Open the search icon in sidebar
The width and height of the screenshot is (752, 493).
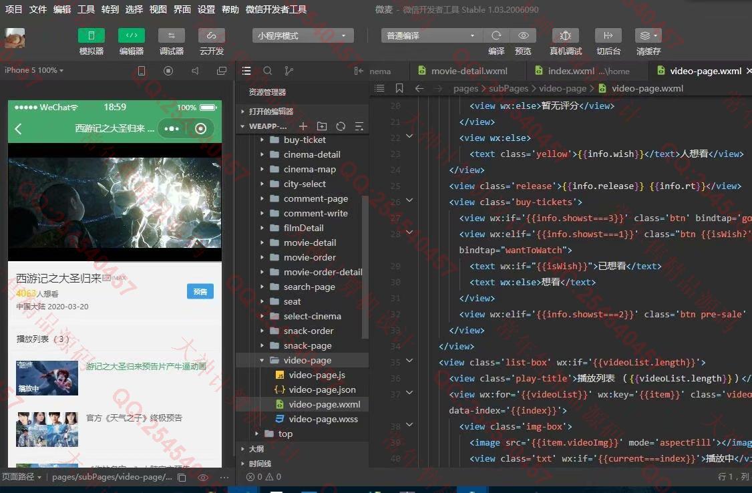pyautogui.click(x=268, y=71)
